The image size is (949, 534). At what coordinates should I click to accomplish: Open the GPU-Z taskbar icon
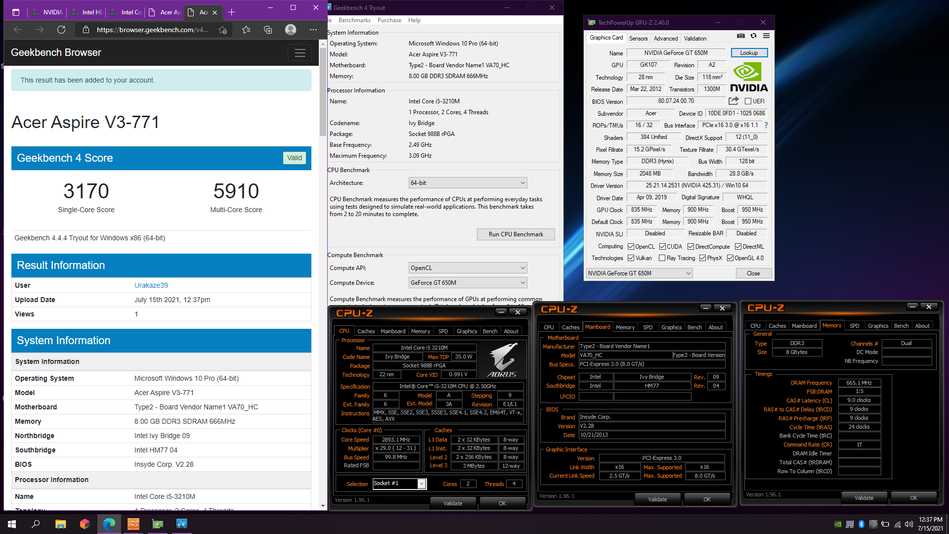tap(158, 524)
